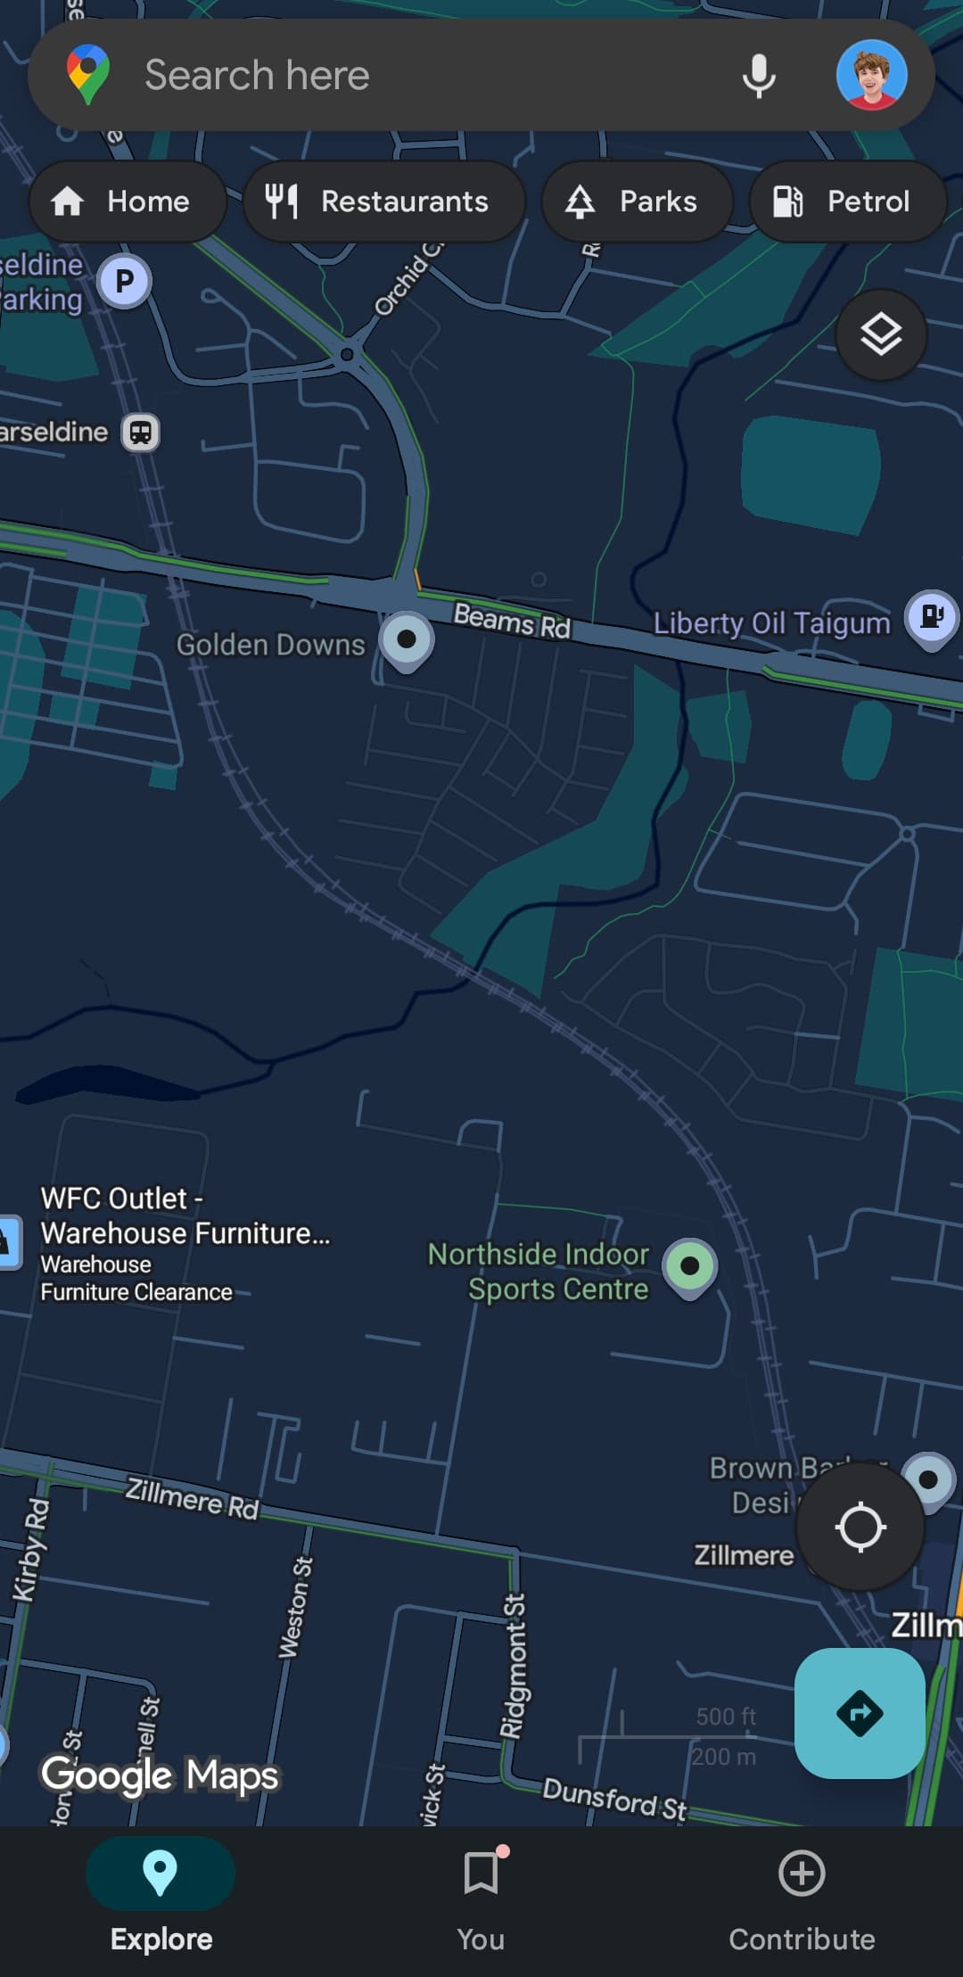Center map on my location
Screen dimensions: 963x1977
pos(860,1527)
